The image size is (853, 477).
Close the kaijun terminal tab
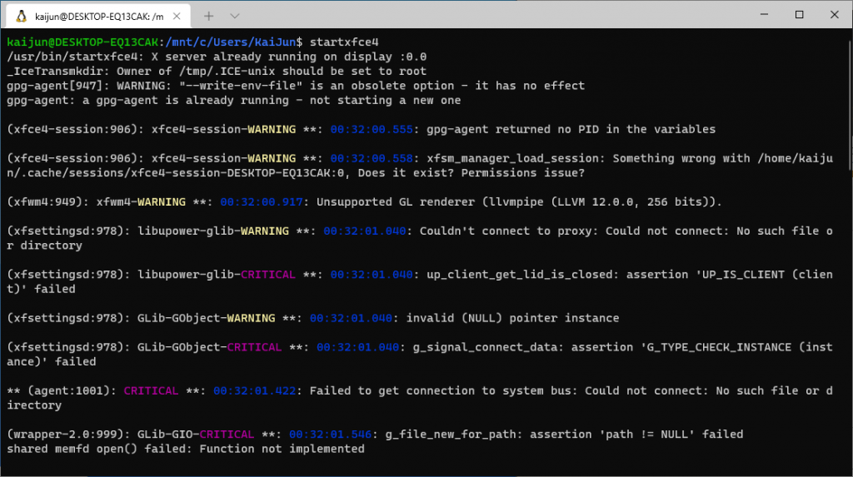[177, 17]
